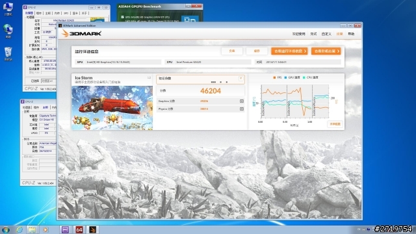Click the Ice Storm 1.2 version icon

(x=149, y=78)
